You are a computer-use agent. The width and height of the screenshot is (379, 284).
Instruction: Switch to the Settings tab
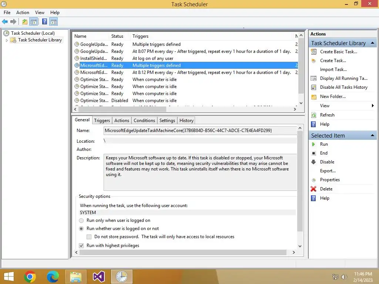[x=167, y=121]
